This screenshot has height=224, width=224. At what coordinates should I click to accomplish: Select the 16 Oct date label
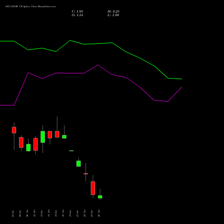[63, 213]
